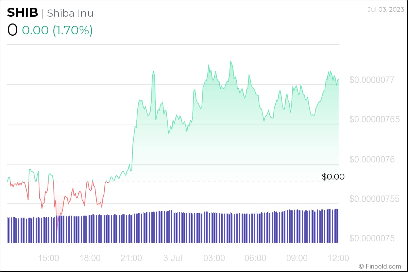Click the $0.0000077 price axis label

(x=372, y=80)
